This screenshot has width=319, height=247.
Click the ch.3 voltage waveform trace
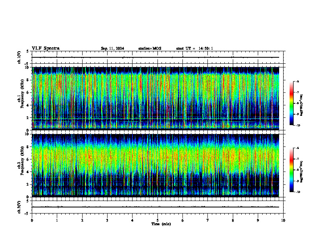(x=155, y=207)
